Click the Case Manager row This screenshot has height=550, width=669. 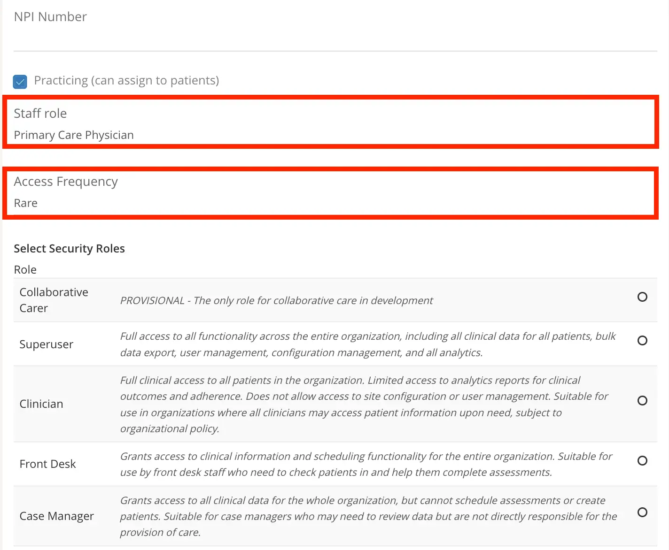tap(329, 516)
